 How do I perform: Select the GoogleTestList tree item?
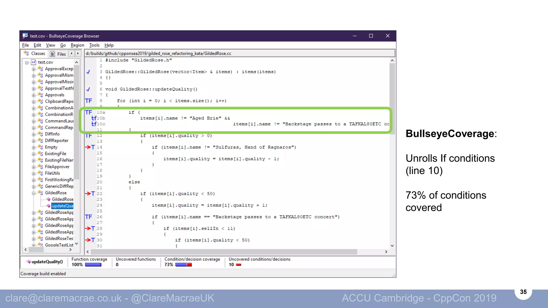[x=59, y=245]
